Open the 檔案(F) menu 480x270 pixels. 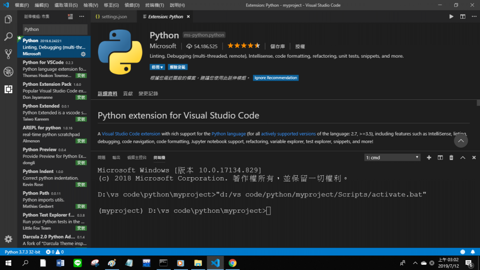[x=22, y=5]
